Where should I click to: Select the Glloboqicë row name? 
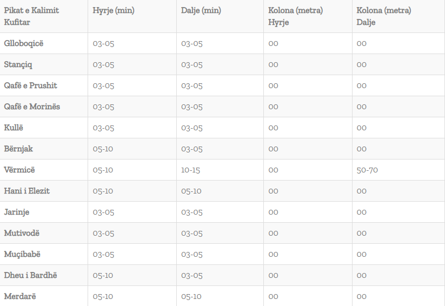24,43
